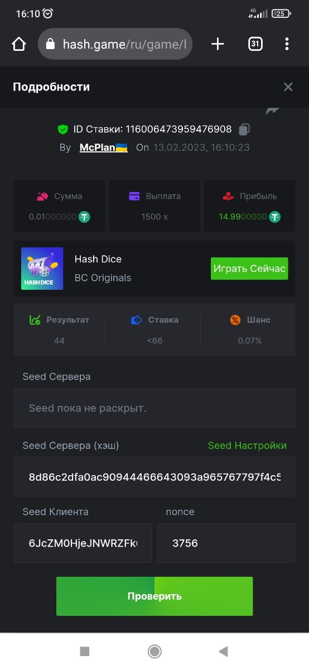Tap the hash.game address bar
Viewport: 309px width, 670px height.
click(115, 44)
